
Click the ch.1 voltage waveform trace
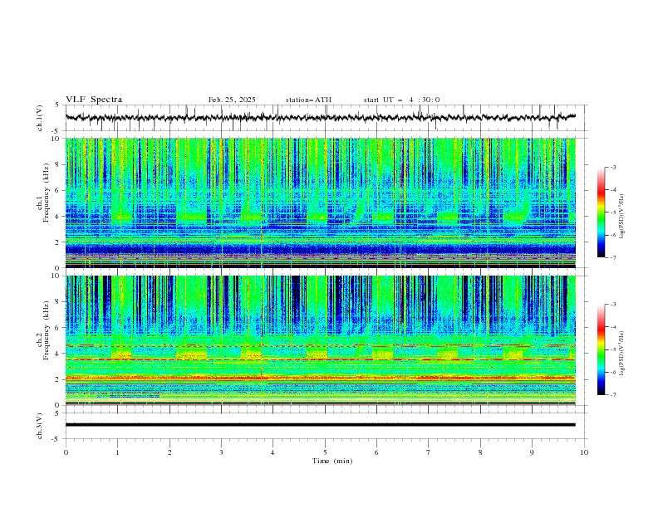tap(320, 118)
